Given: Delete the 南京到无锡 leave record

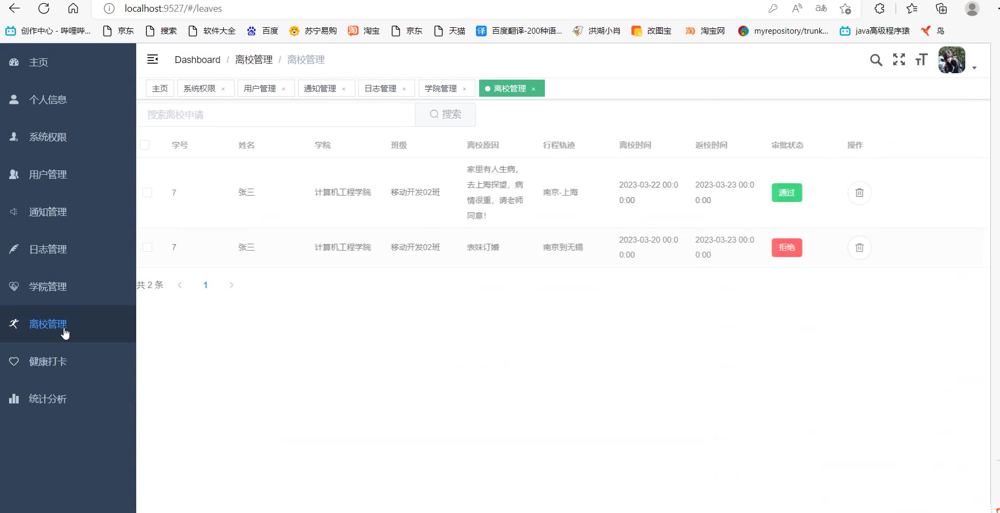Looking at the screenshot, I should 860,247.
